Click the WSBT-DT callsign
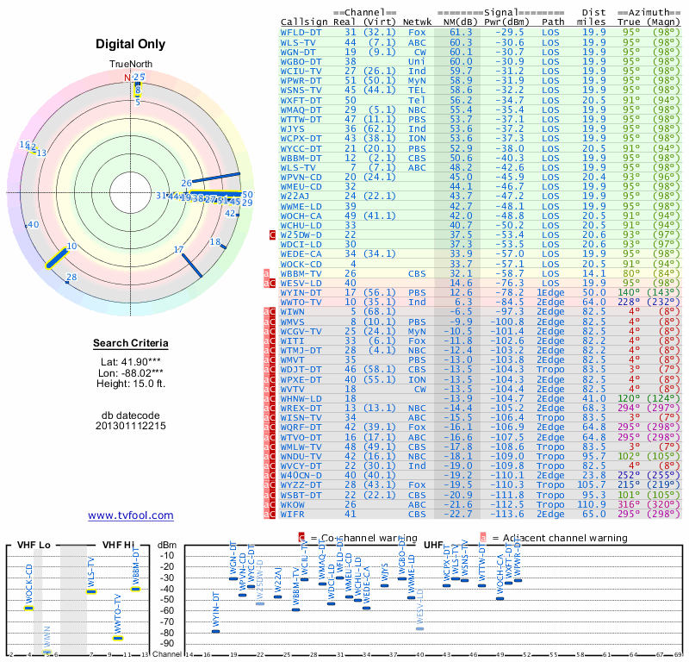 (x=301, y=496)
